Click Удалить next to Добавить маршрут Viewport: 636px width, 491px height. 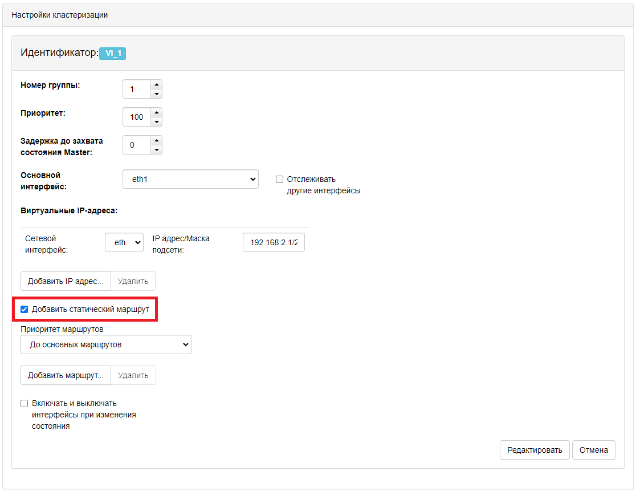click(x=133, y=375)
